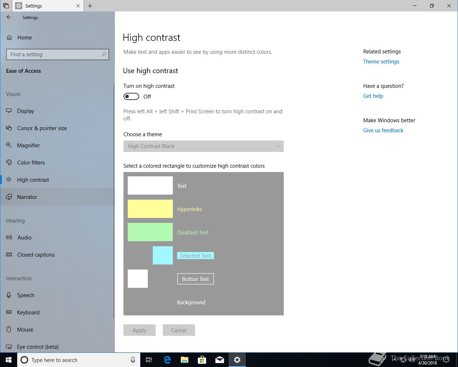Click the Settings gear in taskbar
Image resolution: width=458 pixels, height=367 pixels.
pyautogui.click(x=237, y=360)
